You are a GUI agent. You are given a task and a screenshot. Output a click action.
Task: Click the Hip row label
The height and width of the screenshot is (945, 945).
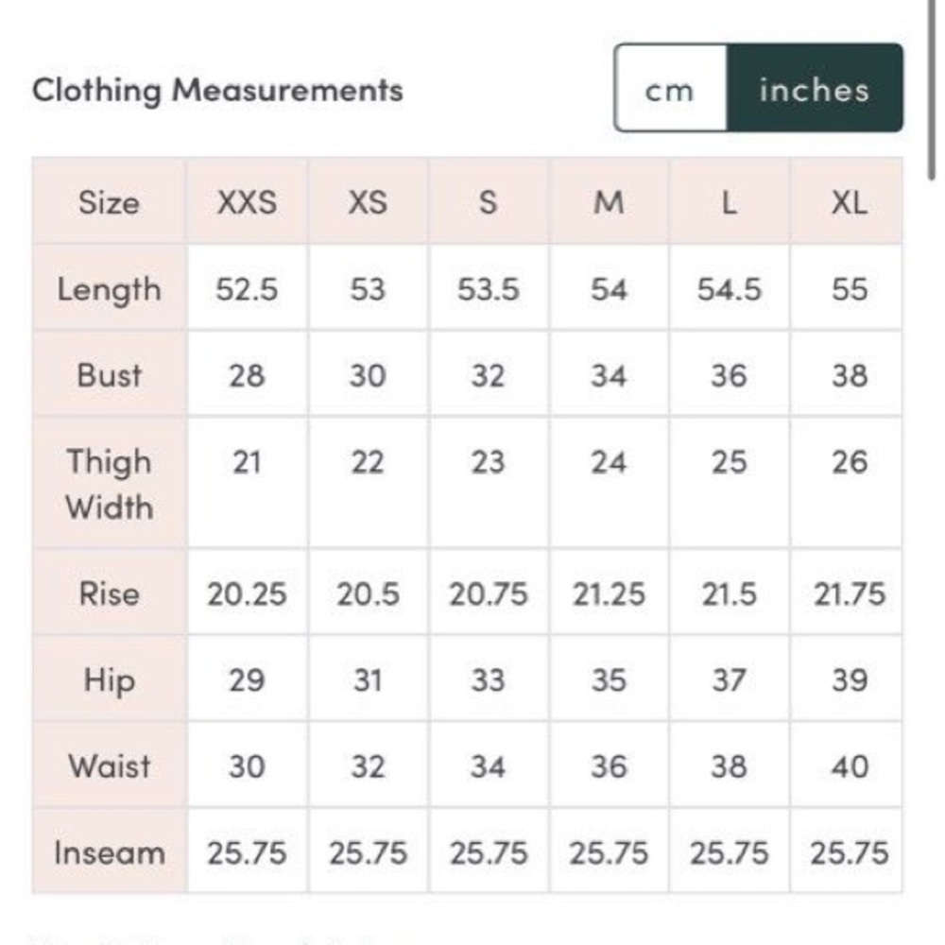pyautogui.click(x=109, y=679)
